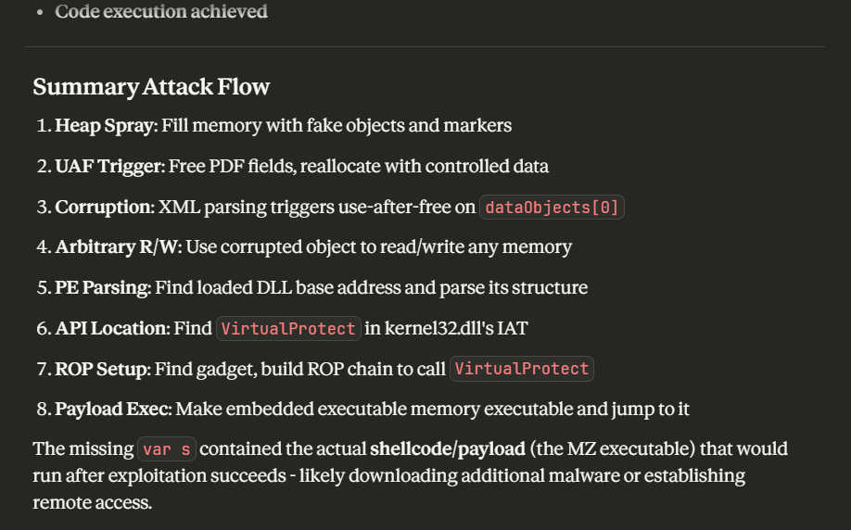Click the "remote access." text at the end
The image size is (851, 530).
pyautogui.click(x=93, y=502)
